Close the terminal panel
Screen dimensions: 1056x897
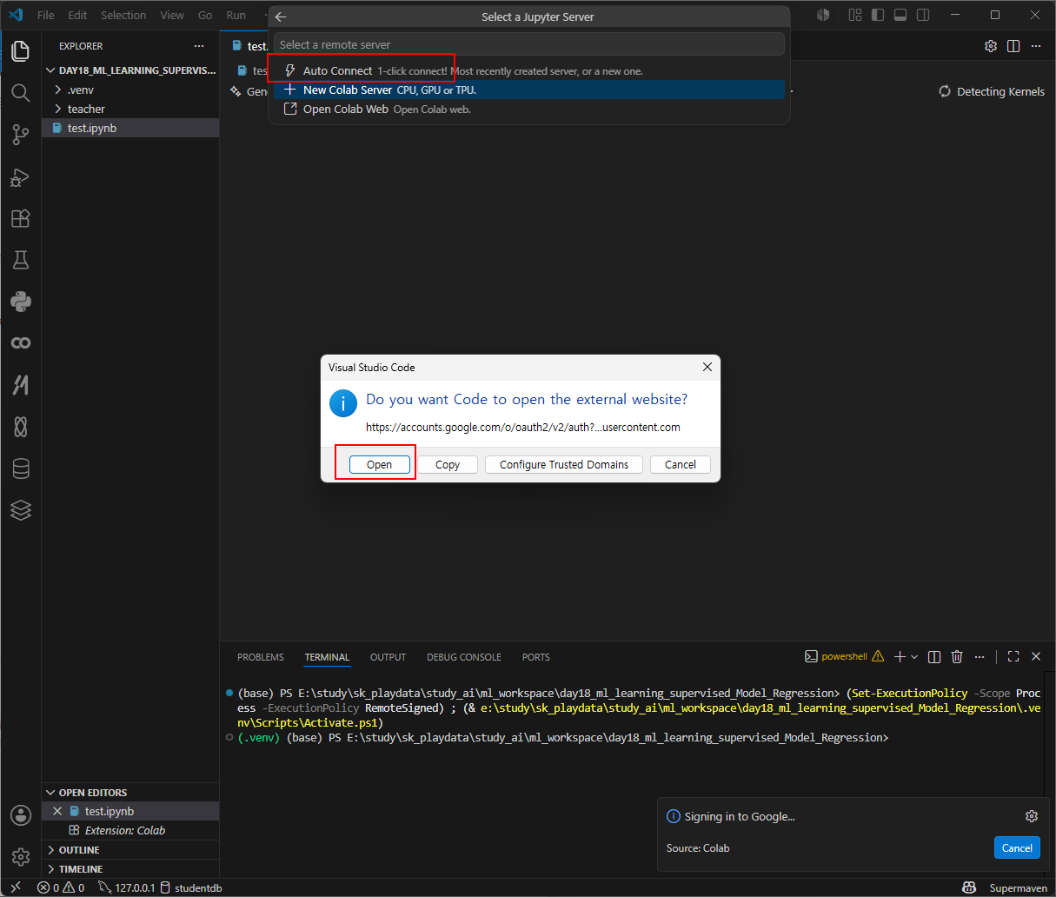click(x=1036, y=657)
